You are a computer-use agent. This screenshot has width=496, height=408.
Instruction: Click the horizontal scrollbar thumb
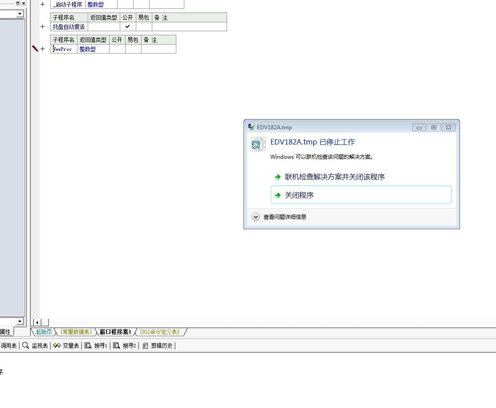pyautogui.click(x=45, y=322)
